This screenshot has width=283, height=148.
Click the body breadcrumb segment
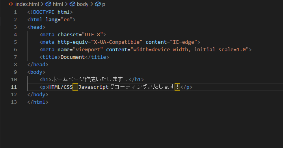point(82,4)
